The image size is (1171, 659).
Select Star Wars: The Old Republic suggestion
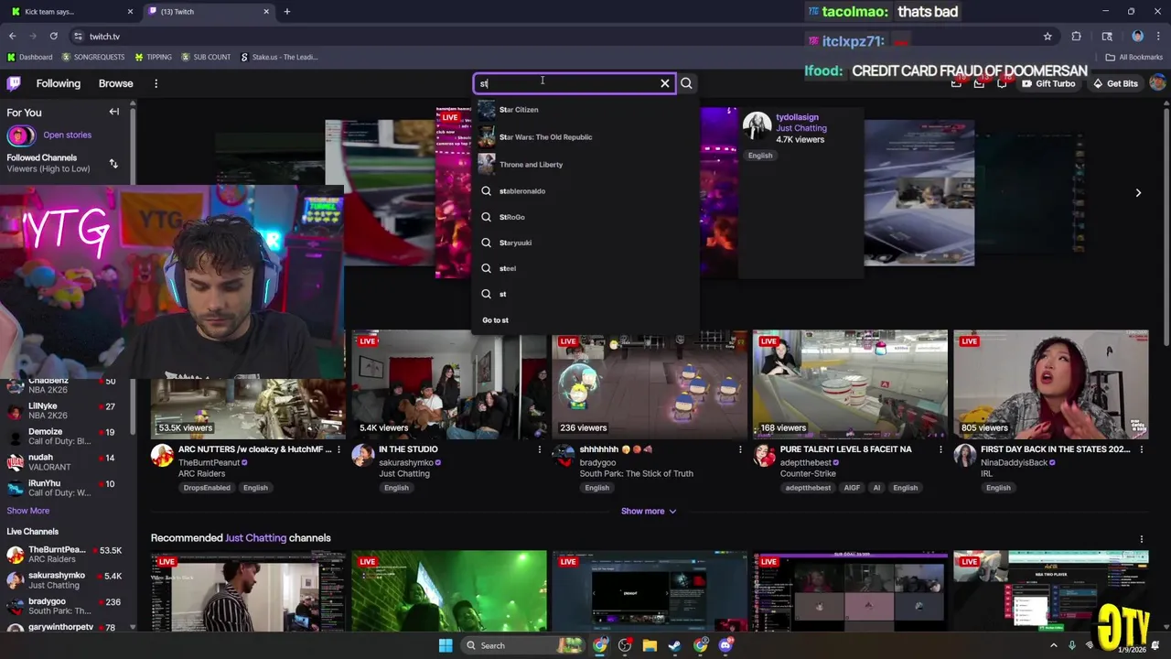585,137
